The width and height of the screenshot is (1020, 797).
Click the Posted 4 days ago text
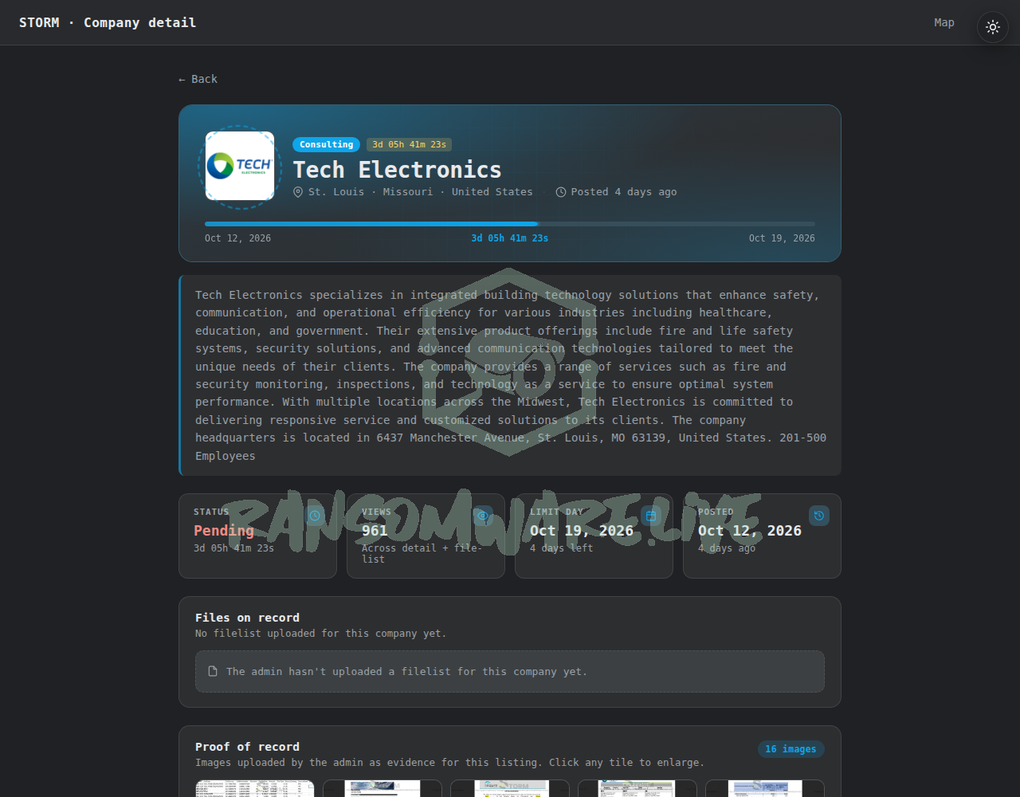pyautogui.click(x=624, y=192)
